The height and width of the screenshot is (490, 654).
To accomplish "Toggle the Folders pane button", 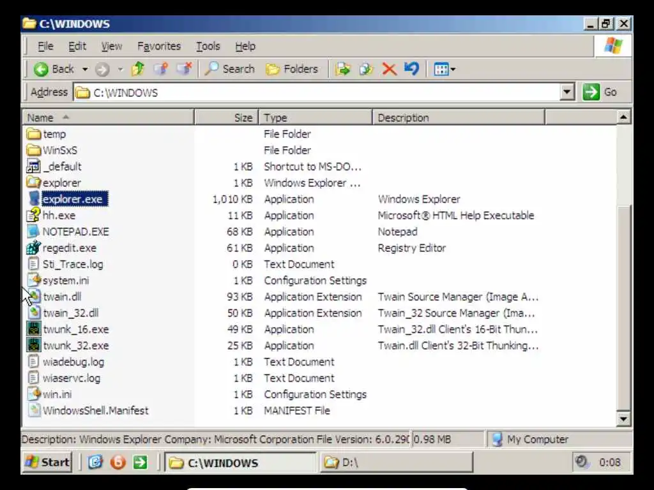I will pos(292,69).
